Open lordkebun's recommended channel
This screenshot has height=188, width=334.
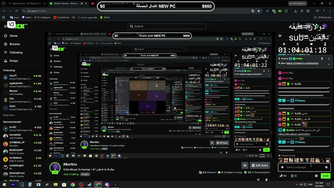22,159
